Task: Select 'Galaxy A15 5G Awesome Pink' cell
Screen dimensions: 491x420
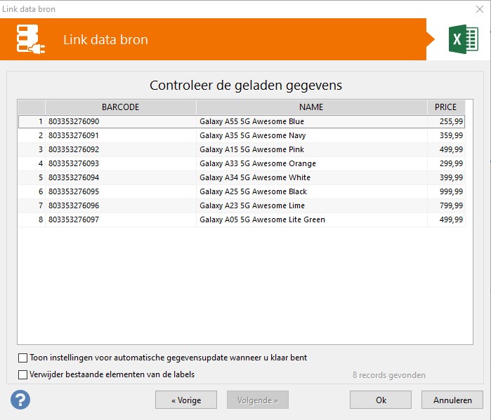Action: [x=312, y=149]
